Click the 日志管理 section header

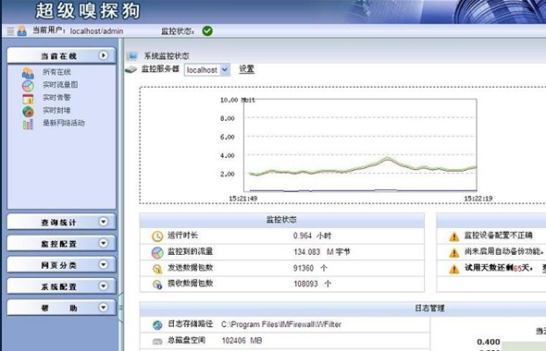coord(429,309)
